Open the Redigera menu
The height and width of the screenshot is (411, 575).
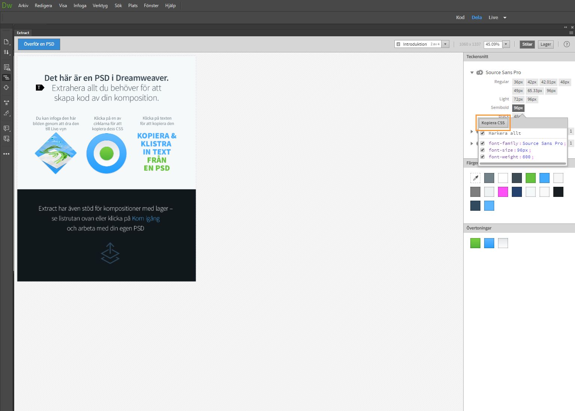point(43,6)
